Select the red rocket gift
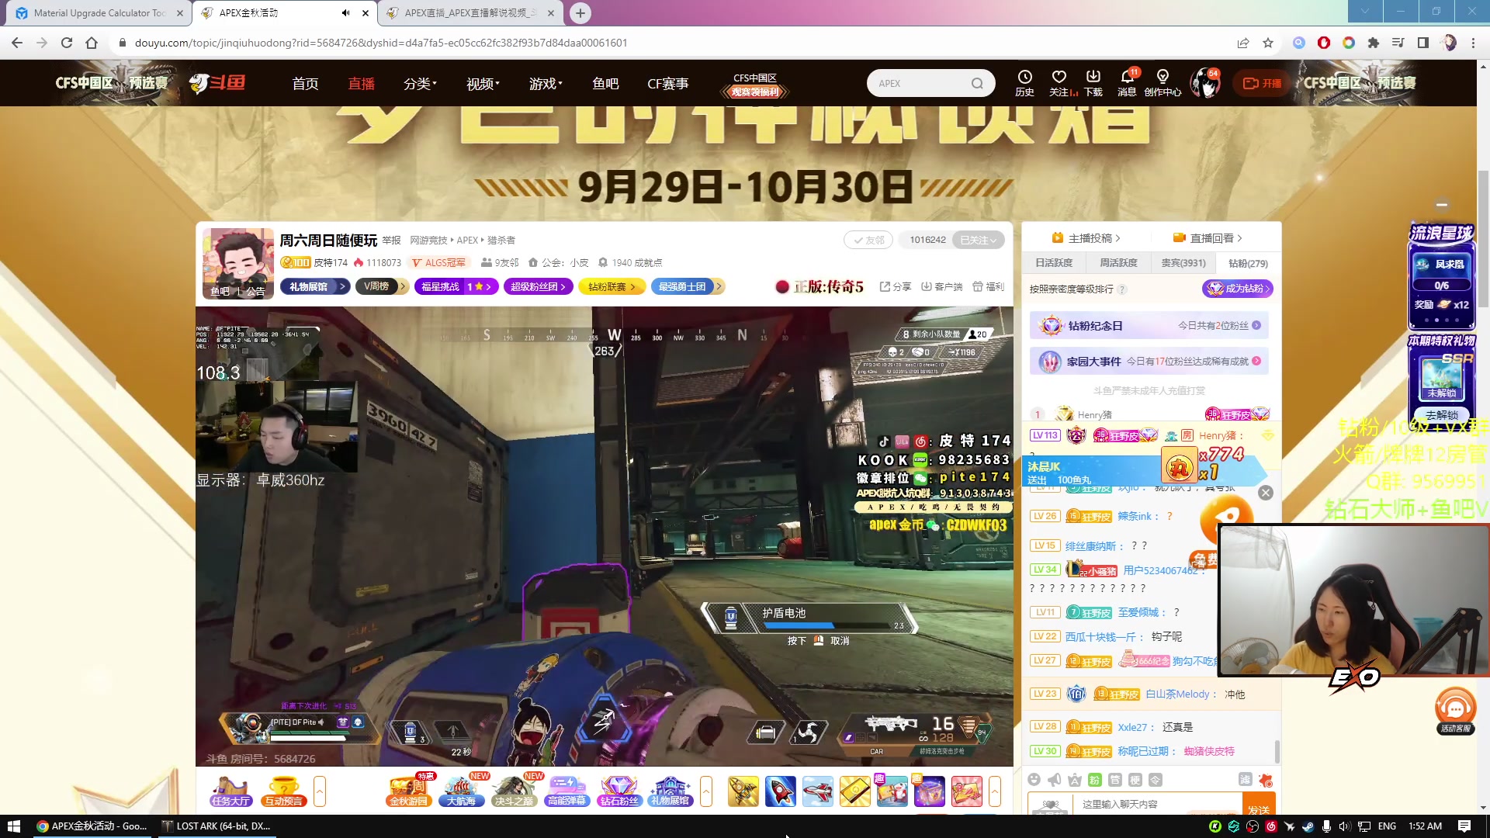1490x838 pixels. coord(780,791)
